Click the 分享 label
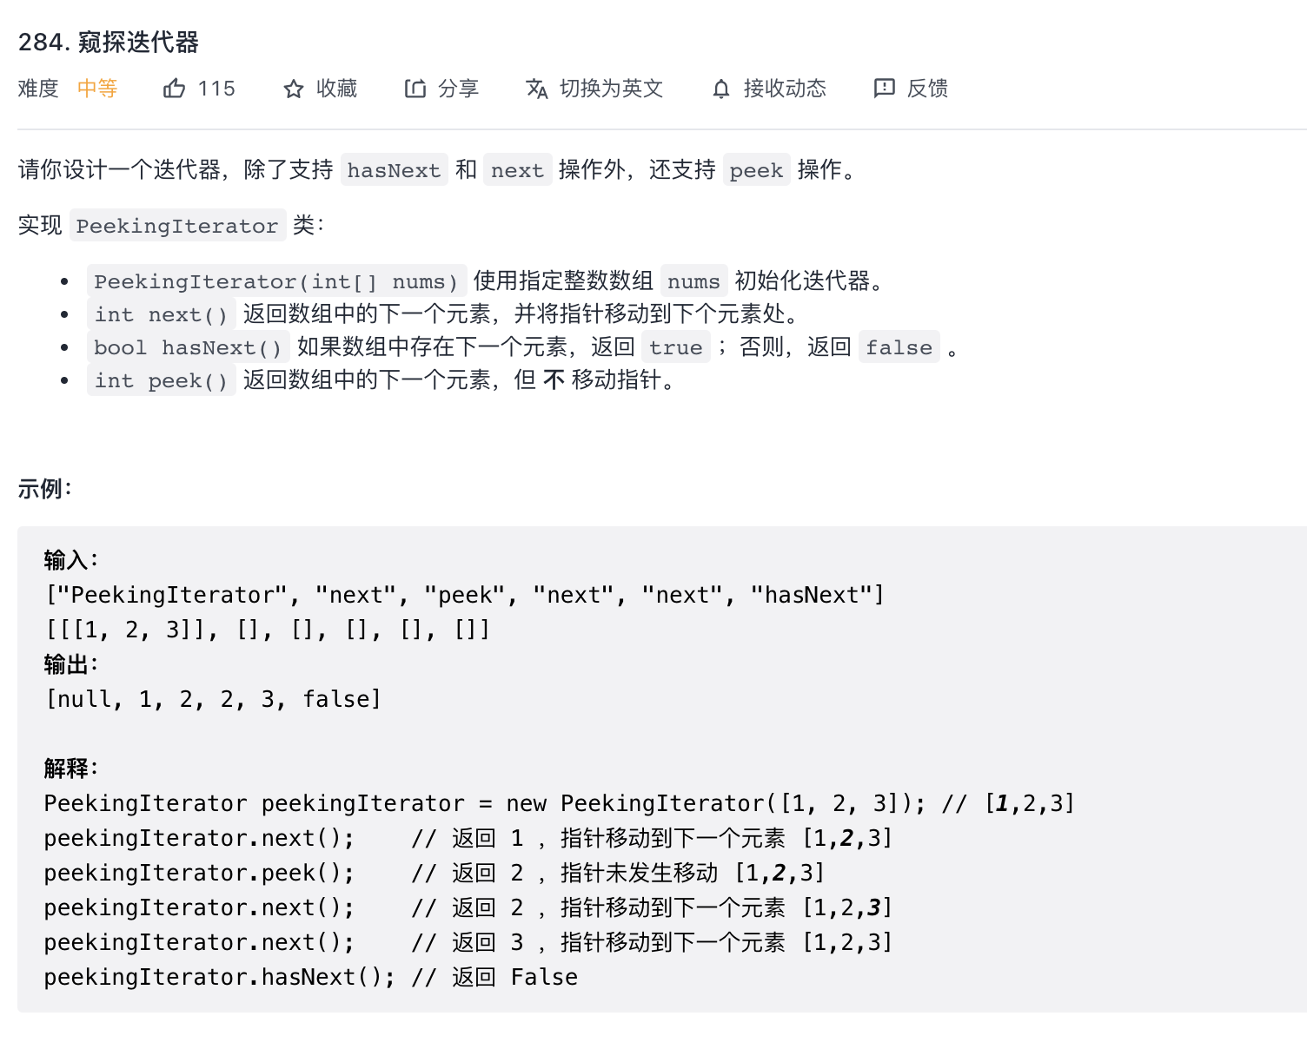Screen dimensions: 1307x1049 tap(458, 89)
